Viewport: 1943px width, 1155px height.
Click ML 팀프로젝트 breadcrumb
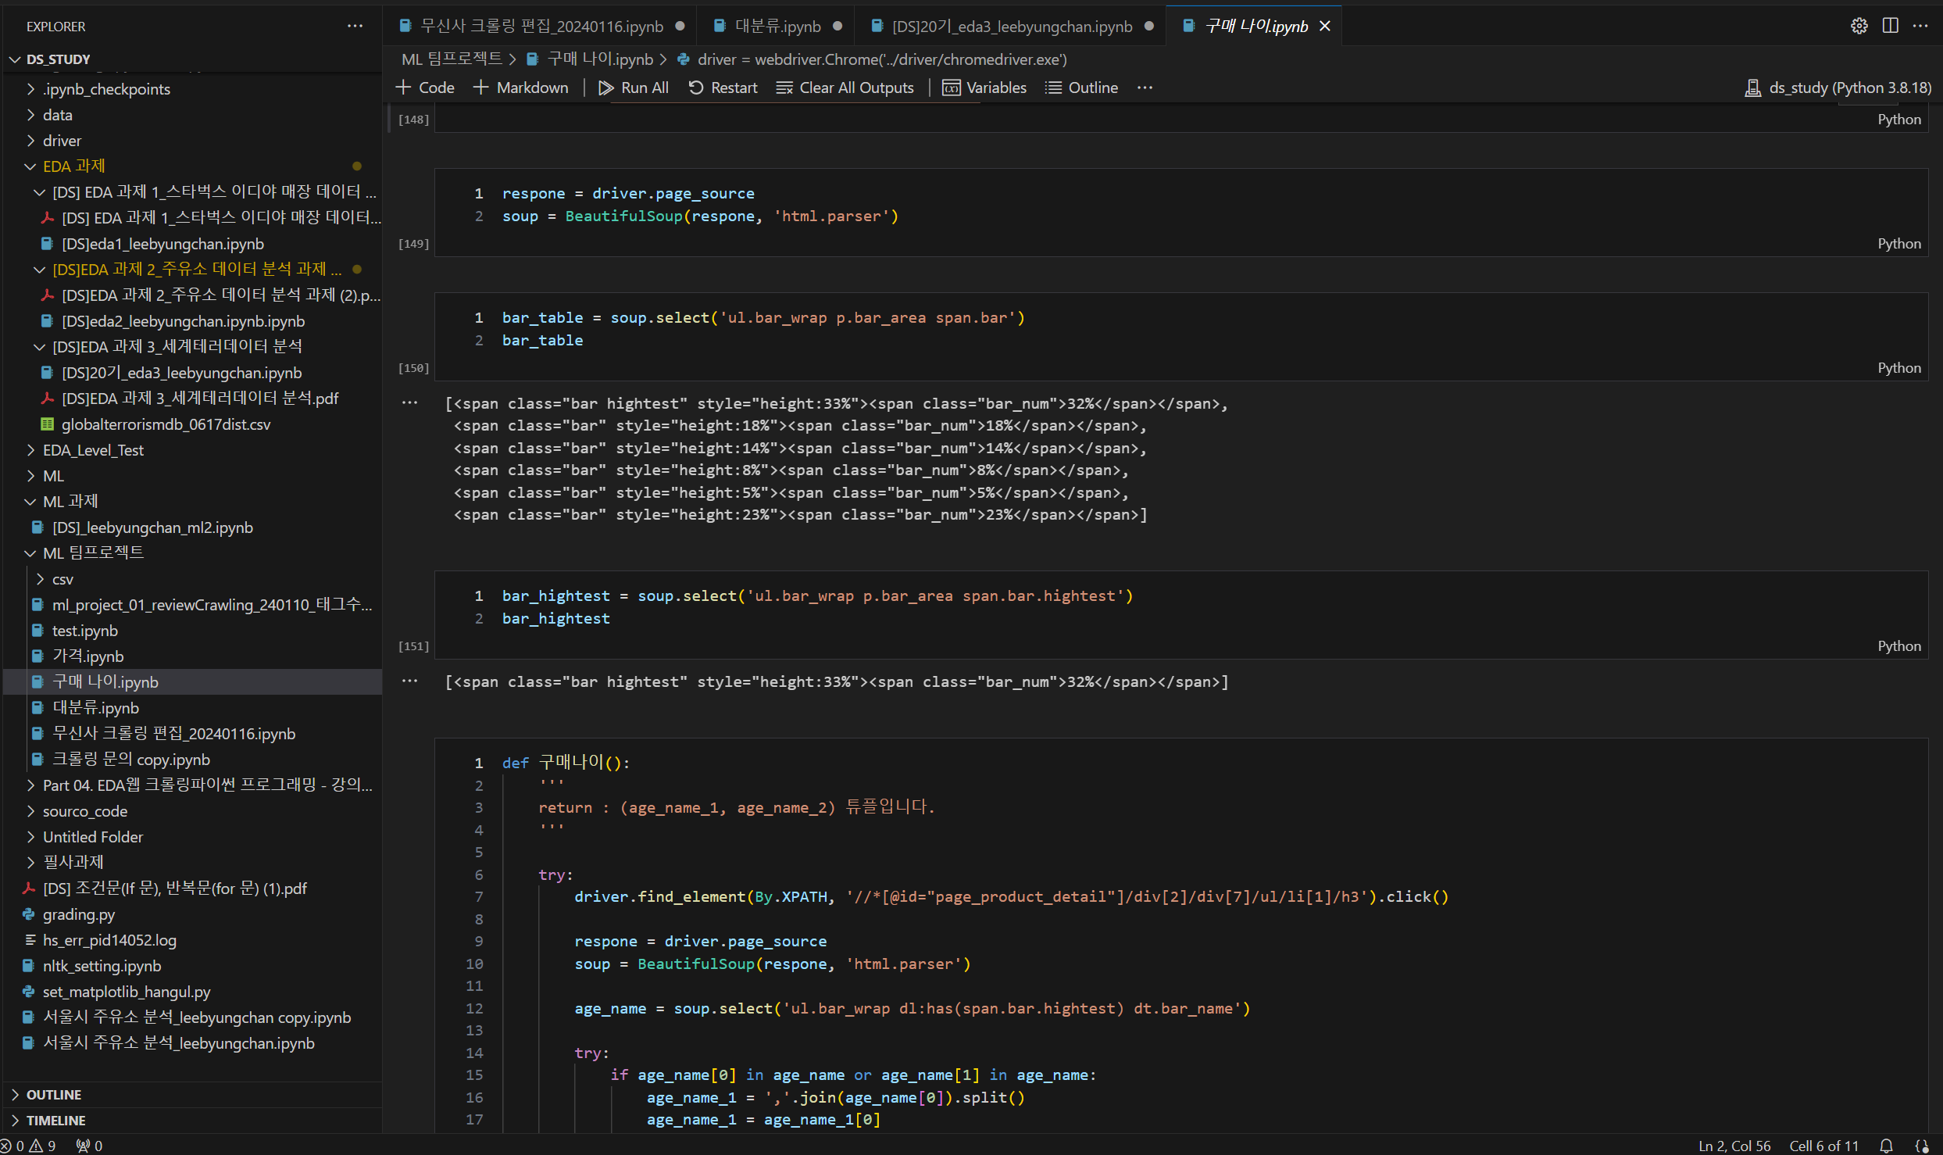click(x=452, y=59)
